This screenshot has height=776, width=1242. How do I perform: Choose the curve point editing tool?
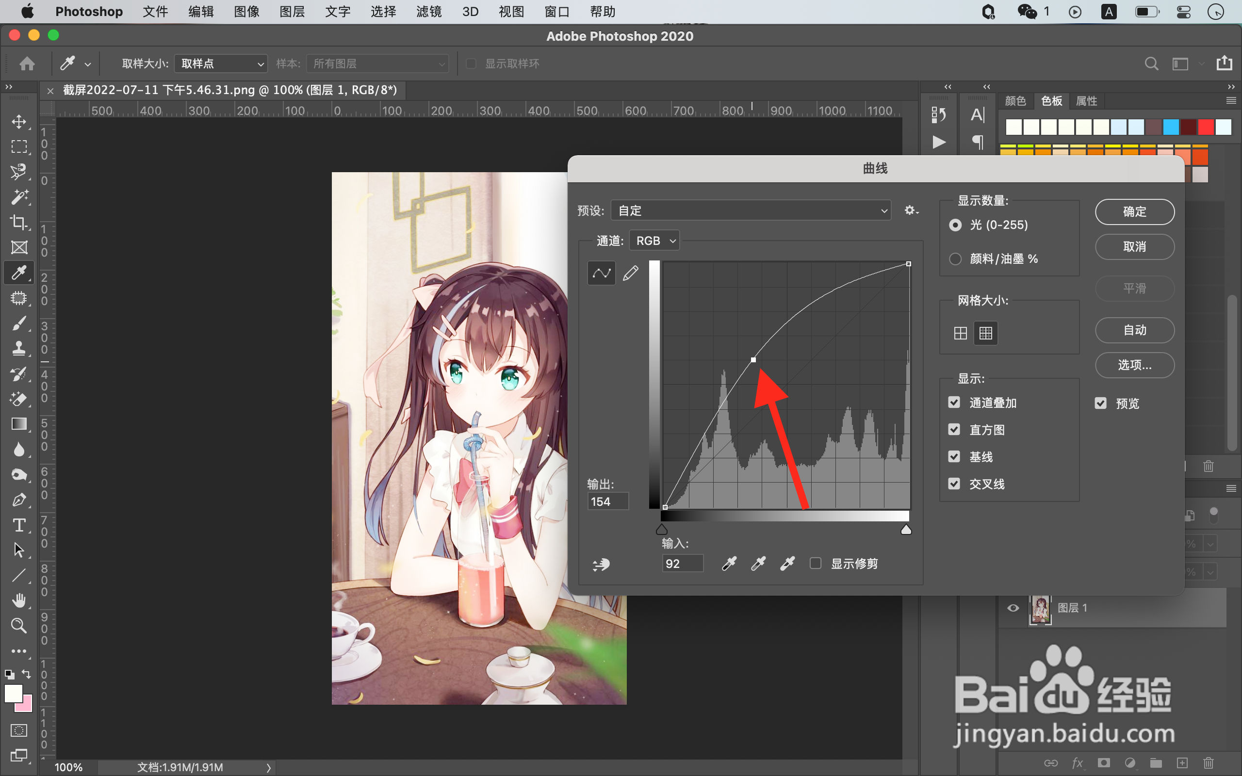601,273
